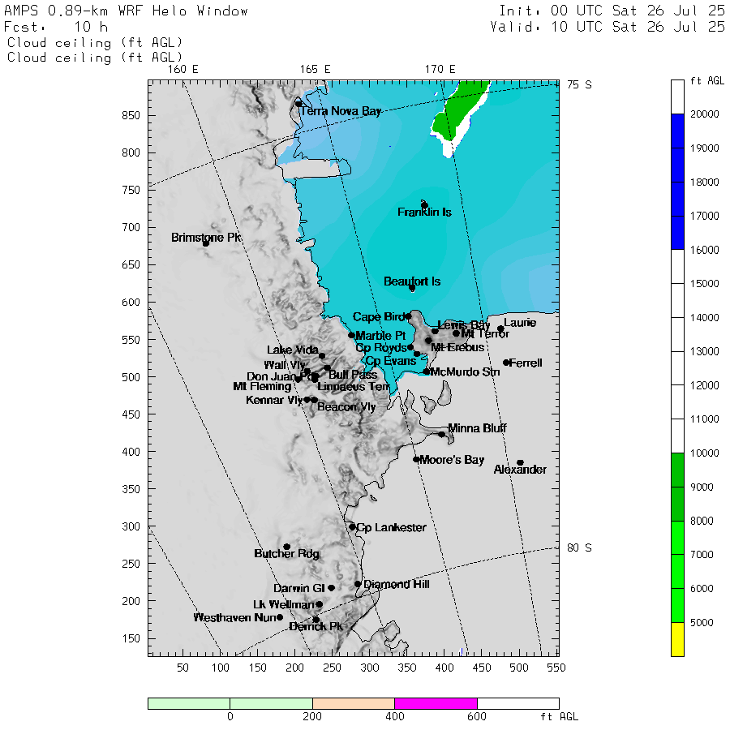
Task: Select the Marble Pt label
Action: [x=380, y=336]
